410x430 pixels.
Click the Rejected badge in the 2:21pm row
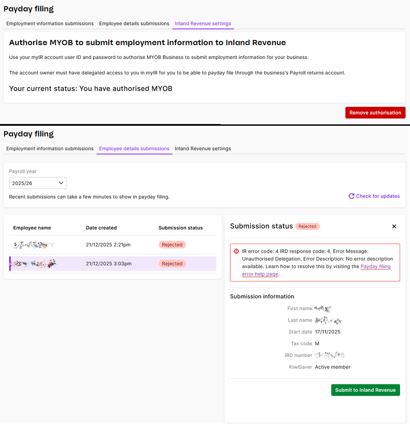[172, 244]
